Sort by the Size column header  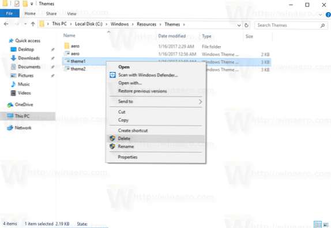(x=249, y=36)
